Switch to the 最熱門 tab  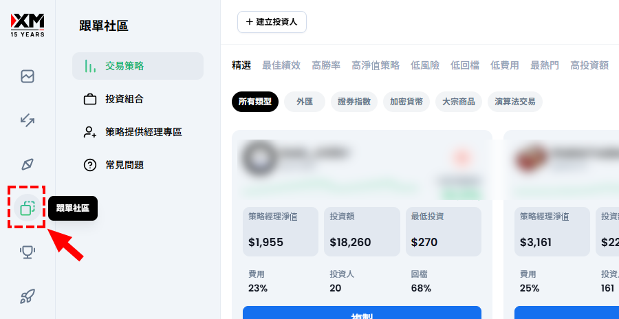(545, 65)
